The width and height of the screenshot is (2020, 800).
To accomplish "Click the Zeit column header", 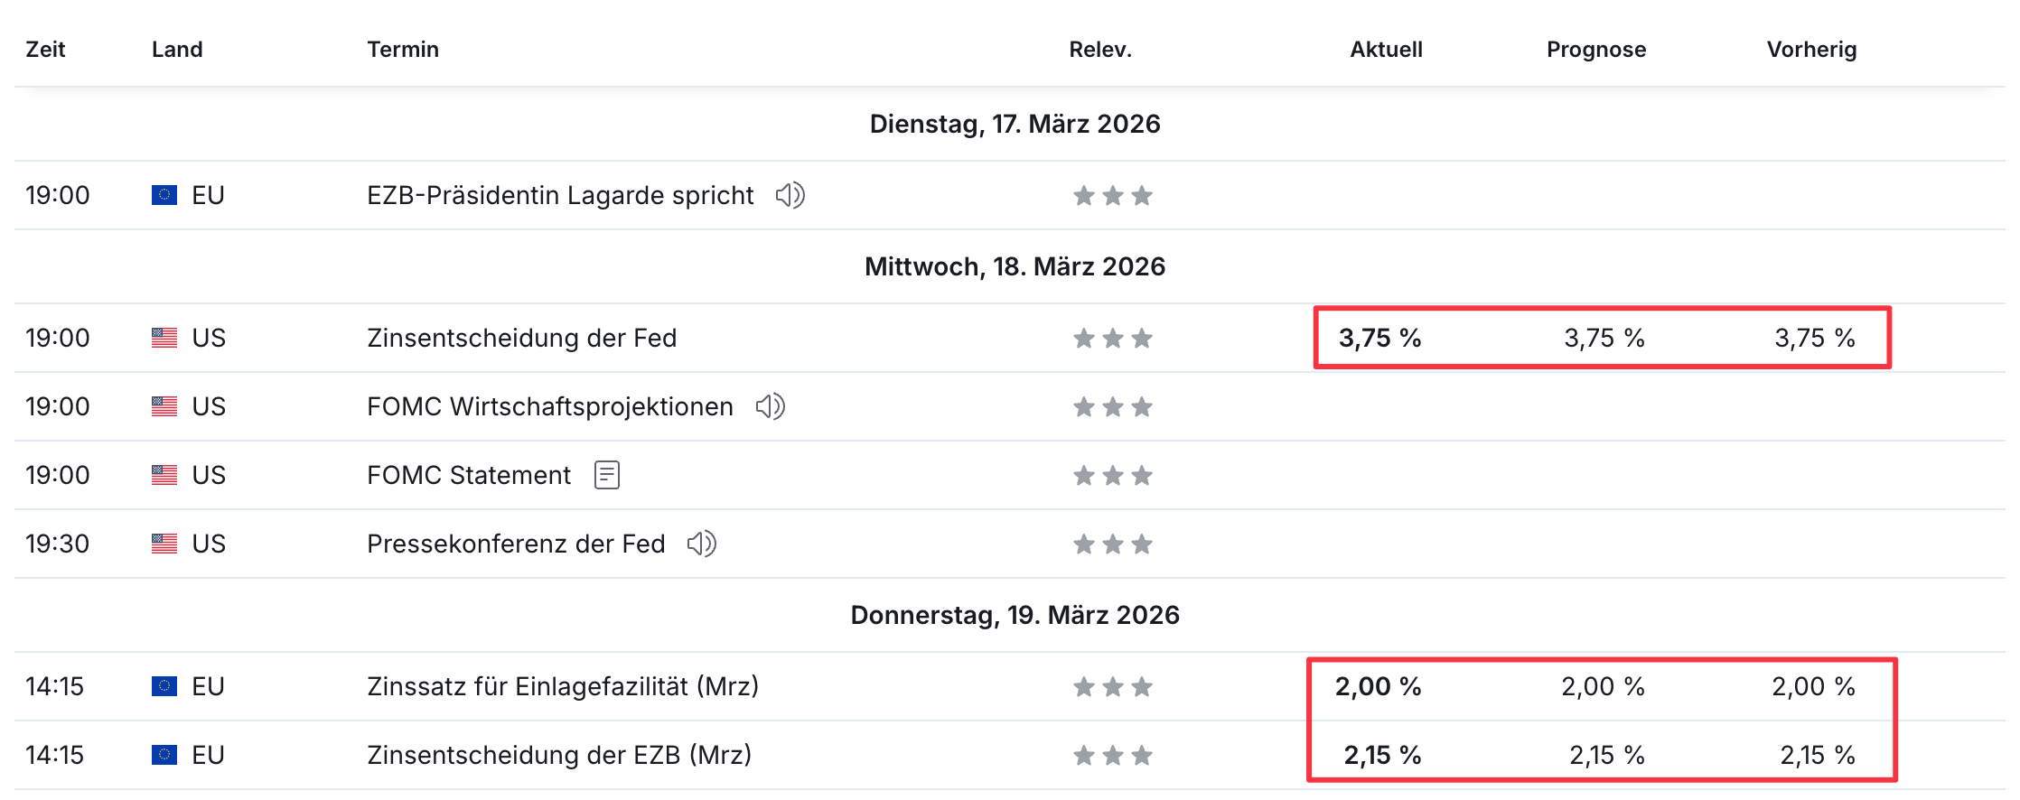I will (x=45, y=50).
